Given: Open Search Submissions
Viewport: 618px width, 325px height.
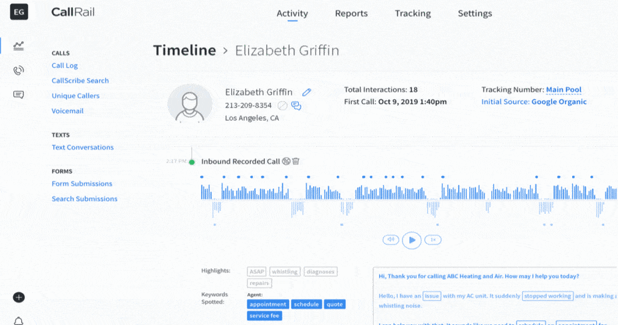Looking at the screenshot, I should pos(84,199).
